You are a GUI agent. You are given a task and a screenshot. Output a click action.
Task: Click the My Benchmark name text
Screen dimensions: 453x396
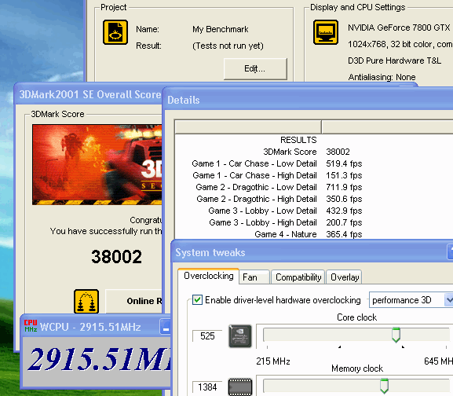(220, 30)
